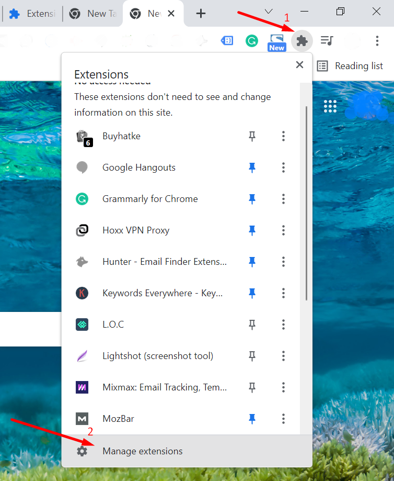Click the Mixmax extension icon
Screen dimensions: 394x481
82,387
